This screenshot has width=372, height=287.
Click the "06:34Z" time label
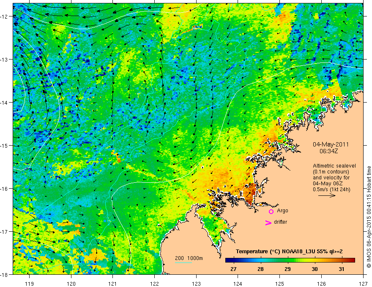[x=328, y=151]
